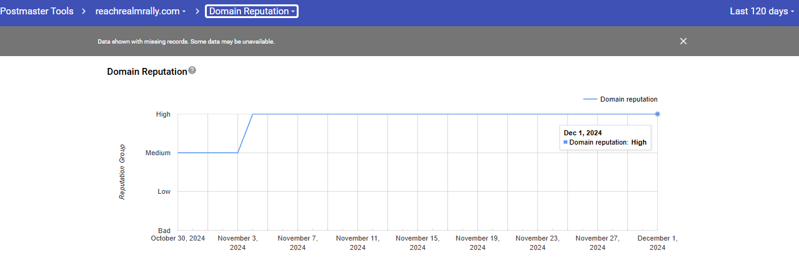Click the blue legend line swatch

(589, 99)
